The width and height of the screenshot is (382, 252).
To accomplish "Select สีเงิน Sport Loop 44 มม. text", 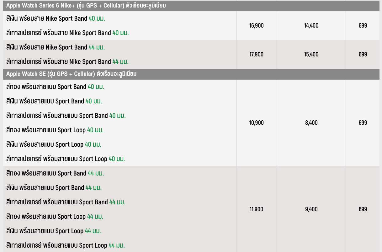I will (x=54, y=231).
